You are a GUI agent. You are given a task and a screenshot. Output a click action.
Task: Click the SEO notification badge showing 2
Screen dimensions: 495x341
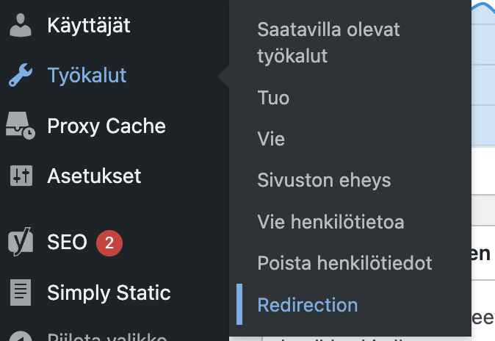tap(109, 243)
